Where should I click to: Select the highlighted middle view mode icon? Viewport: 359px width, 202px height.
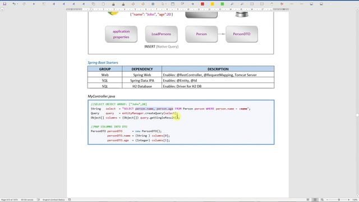pos(315,200)
